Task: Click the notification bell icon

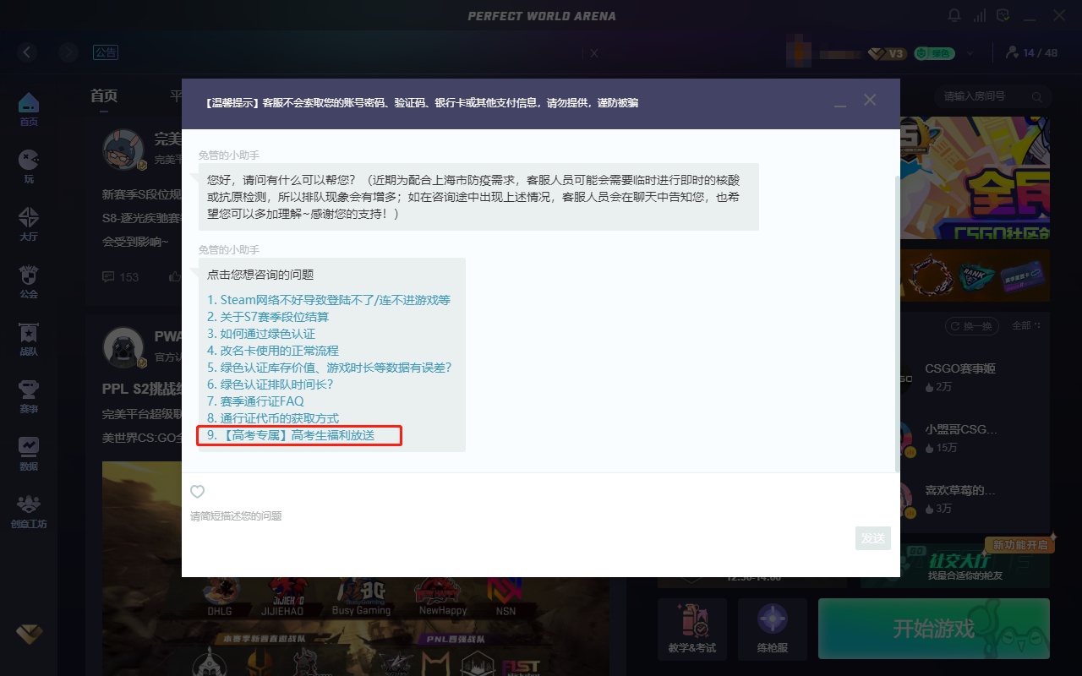Action: click(954, 16)
